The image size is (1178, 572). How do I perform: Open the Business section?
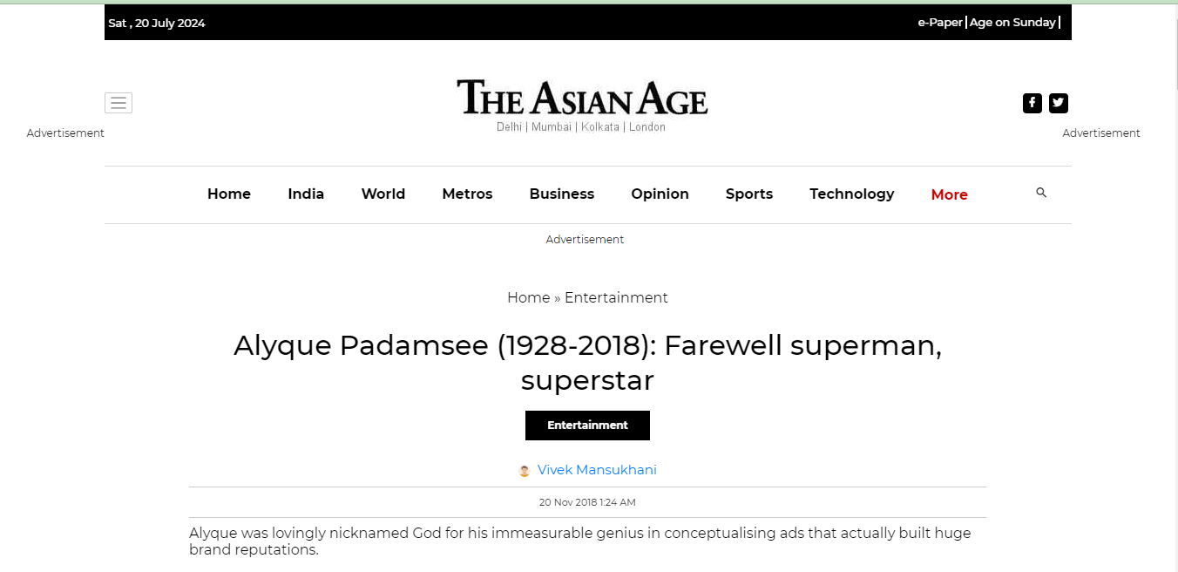(x=562, y=194)
